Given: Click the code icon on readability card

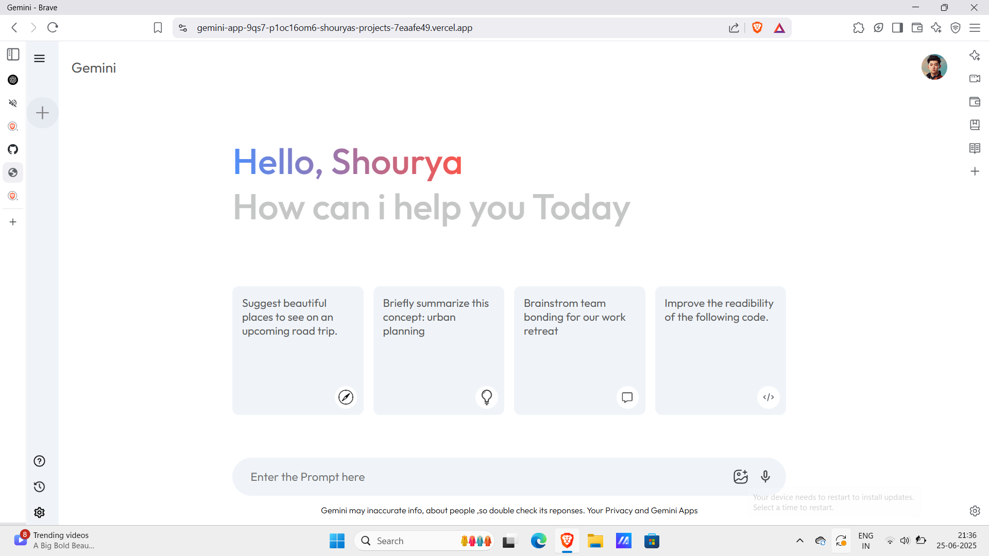Looking at the screenshot, I should (x=768, y=397).
